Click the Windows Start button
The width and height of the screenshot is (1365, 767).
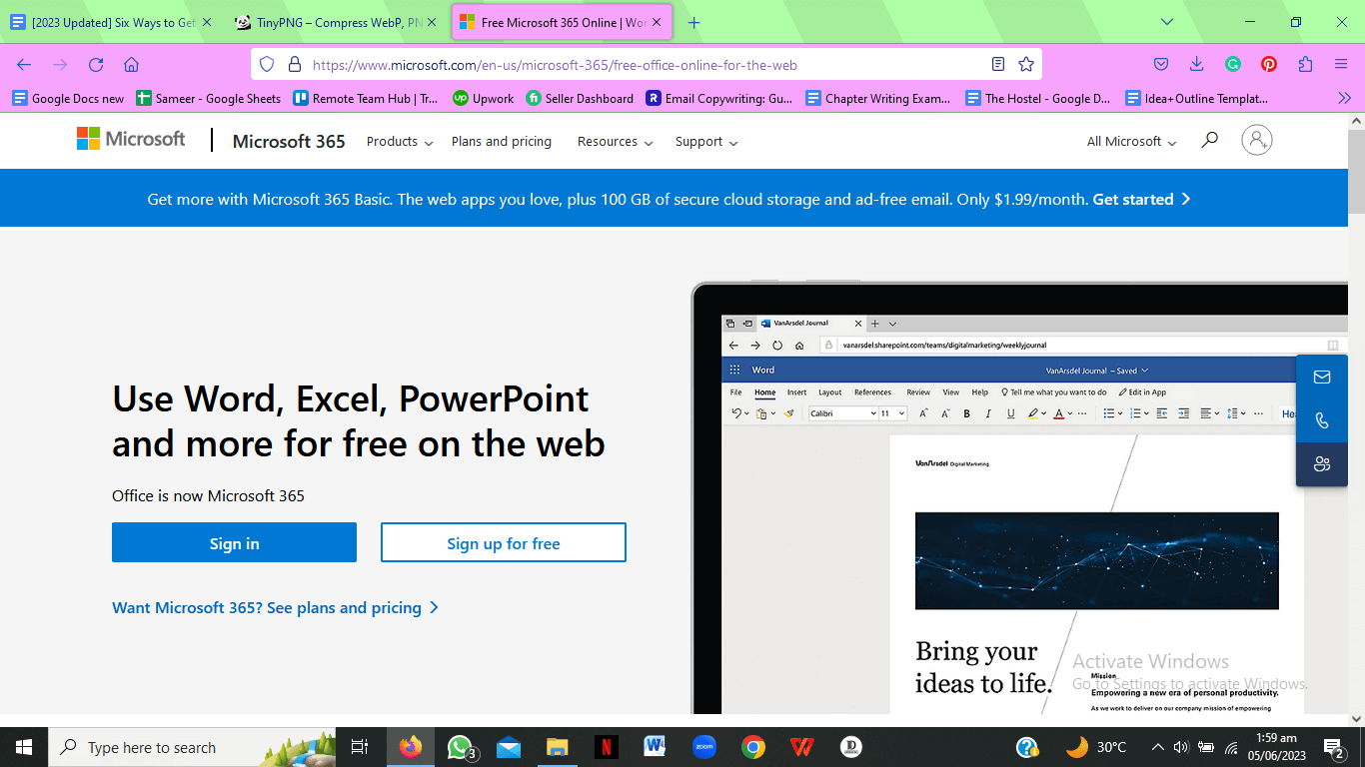pos(24,747)
